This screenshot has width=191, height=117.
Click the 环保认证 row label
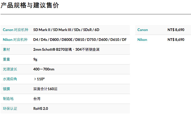[x=10, y=108]
